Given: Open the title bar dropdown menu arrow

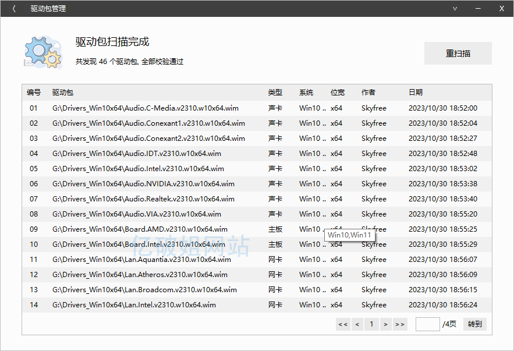Looking at the screenshot, I should click(x=455, y=9).
